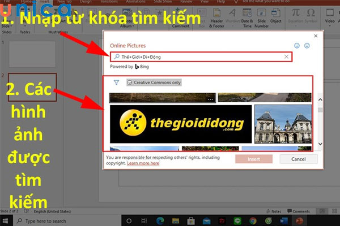Open the Design ribbon tab
This screenshot has height=226, width=340.
click(86, 2)
